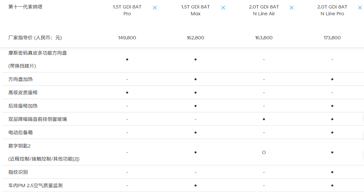Screen dimensions: 364x192
Task: Click the 方向盘加热 feature label
Action: pos(21,79)
